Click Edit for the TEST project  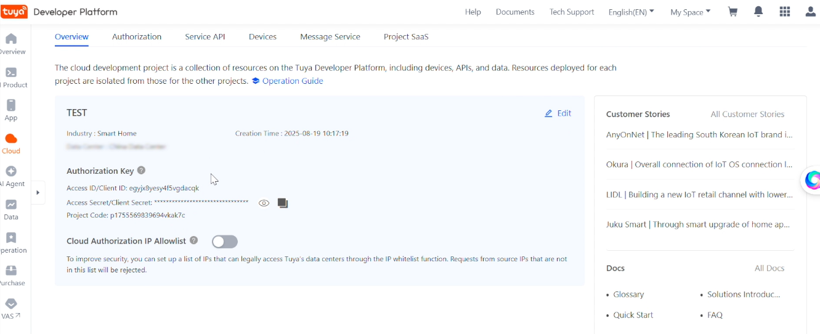(558, 113)
